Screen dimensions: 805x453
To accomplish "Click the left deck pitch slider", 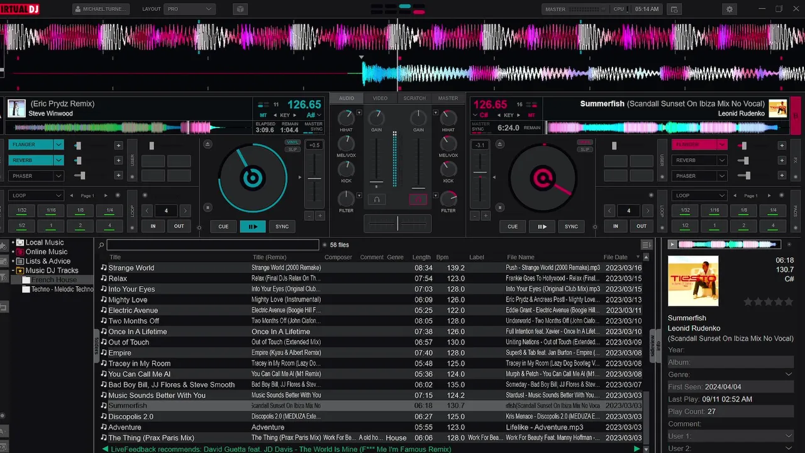I will (314, 178).
